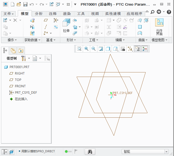Create a datum Plane
Screen dimensions: 174x156
tap(46, 20)
